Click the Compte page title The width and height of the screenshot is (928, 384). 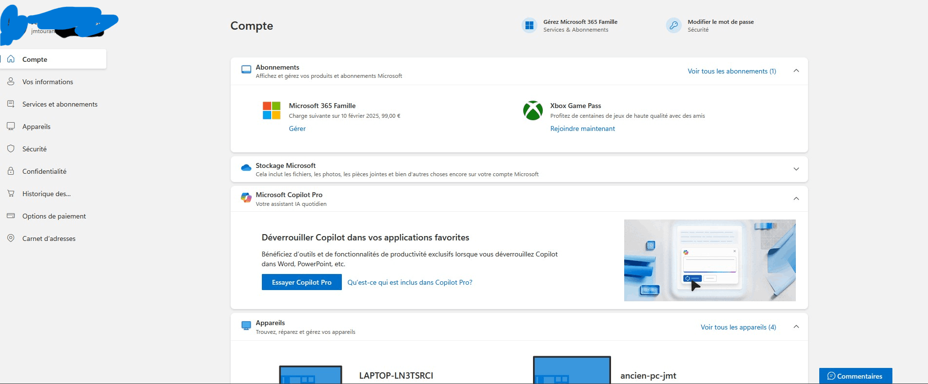pyautogui.click(x=252, y=26)
